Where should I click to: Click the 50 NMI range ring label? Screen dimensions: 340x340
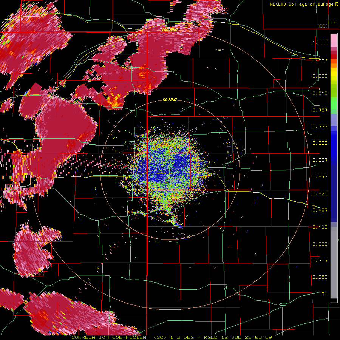point(170,100)
